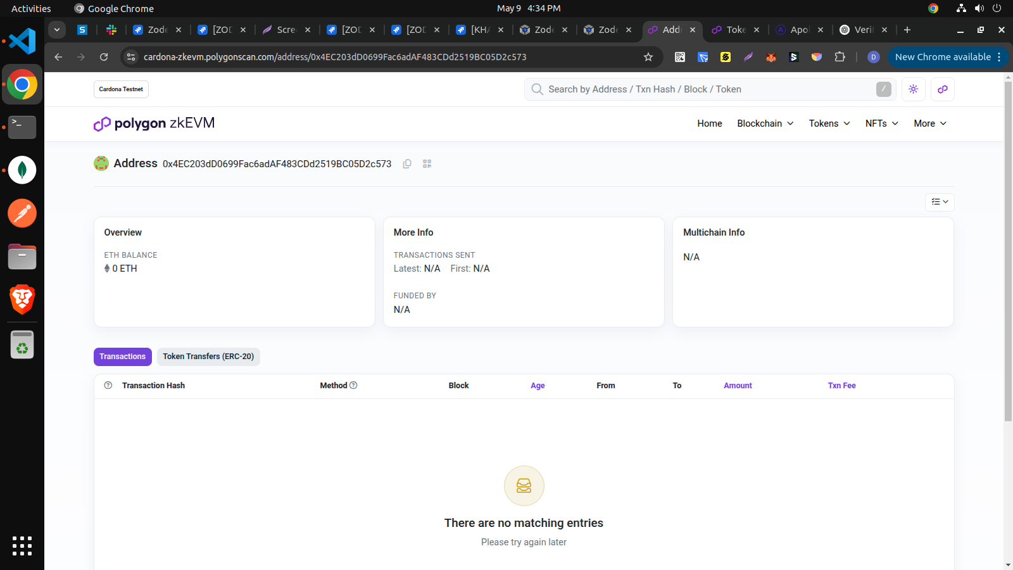Toggle the light/dark theme sun icon
Image resolution: width=1013 pixels, height=570 pixels.
(913, 89)
